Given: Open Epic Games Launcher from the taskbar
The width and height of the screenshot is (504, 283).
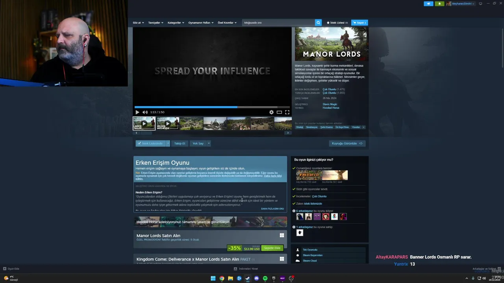Looking at the screenshot, I should [274, 278].
